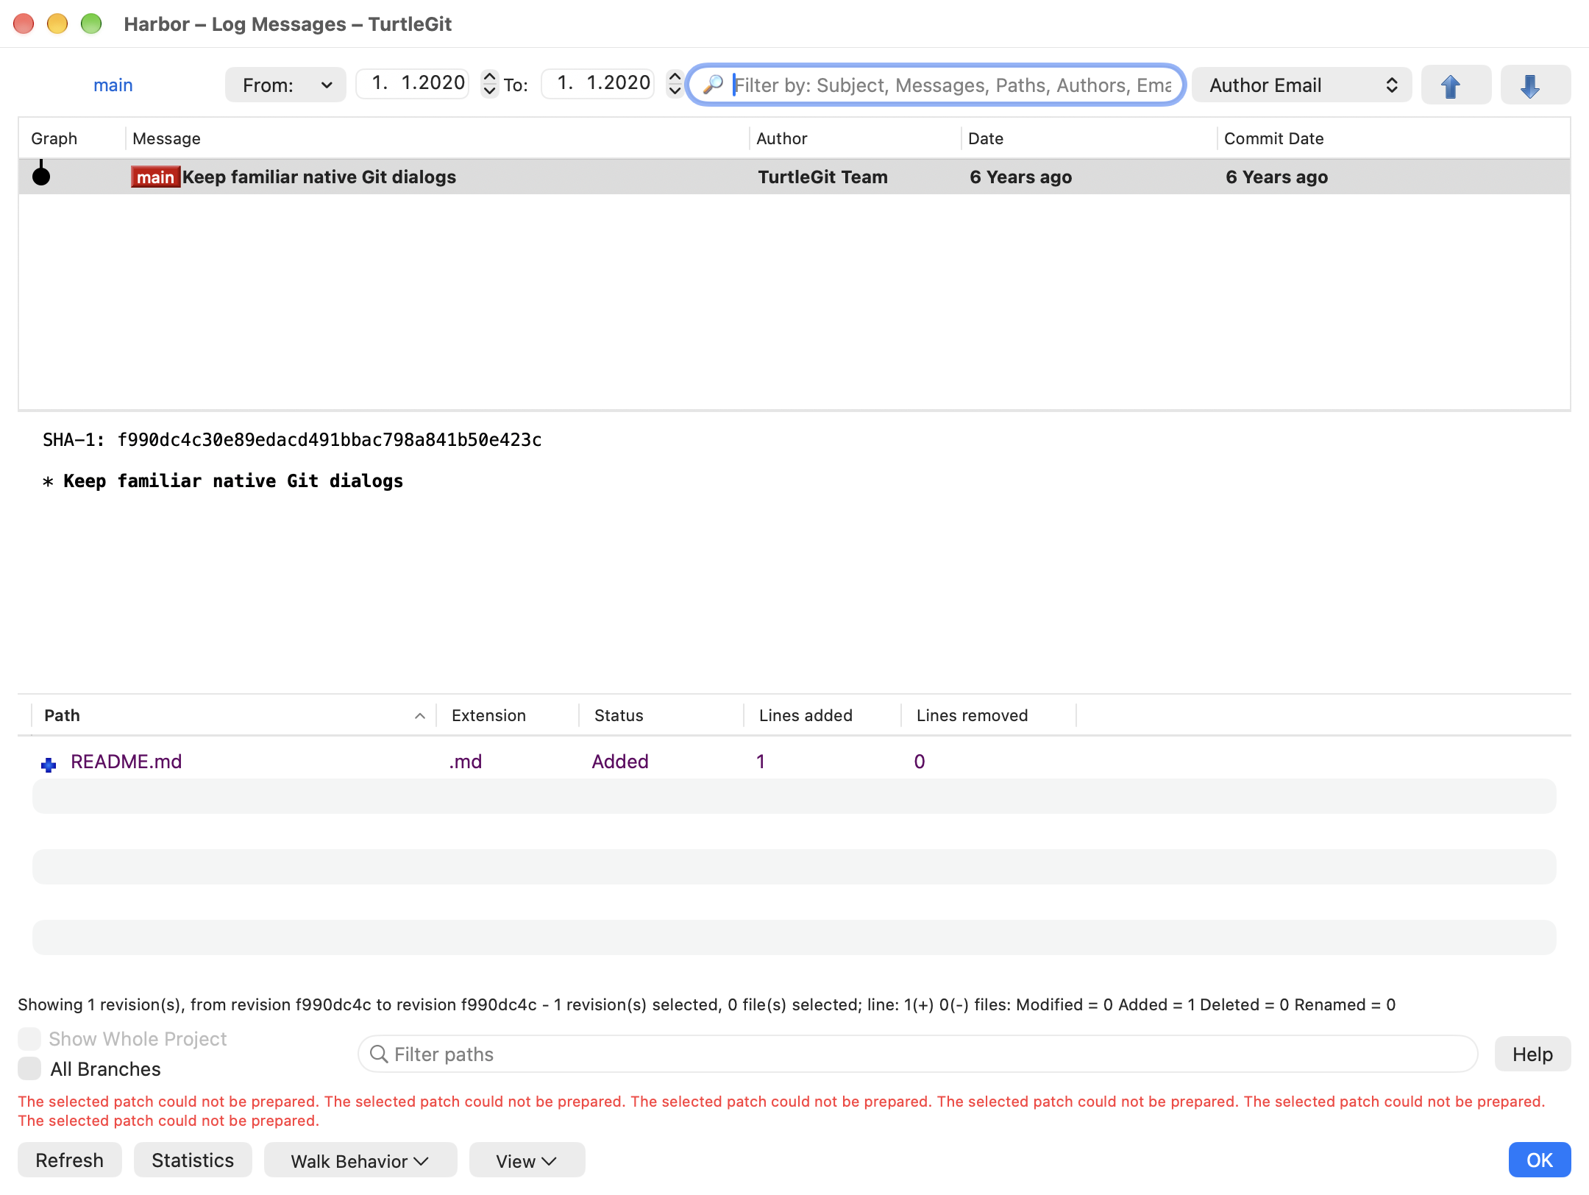Confirm with the OK button
The height and width of the screenshot is (1195, 1589).
1539,1160
